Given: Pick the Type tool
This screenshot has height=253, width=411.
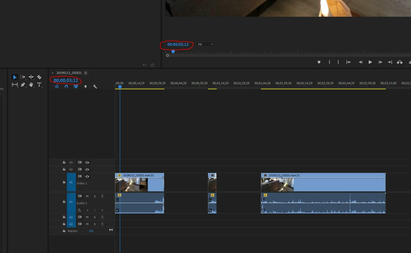Looking at the screenshot, I should coord(39,85).
